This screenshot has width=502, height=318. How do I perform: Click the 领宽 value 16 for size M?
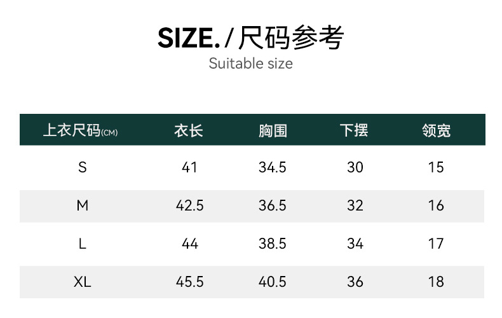click(x=436, y=205)
